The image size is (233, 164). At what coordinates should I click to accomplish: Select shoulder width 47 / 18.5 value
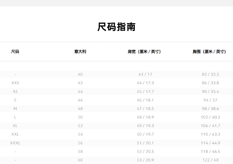145,109
